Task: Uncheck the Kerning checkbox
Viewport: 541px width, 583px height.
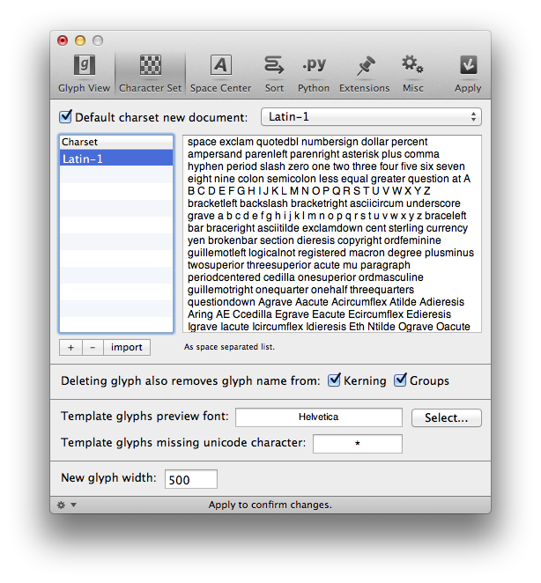Action: pos(334,380)
